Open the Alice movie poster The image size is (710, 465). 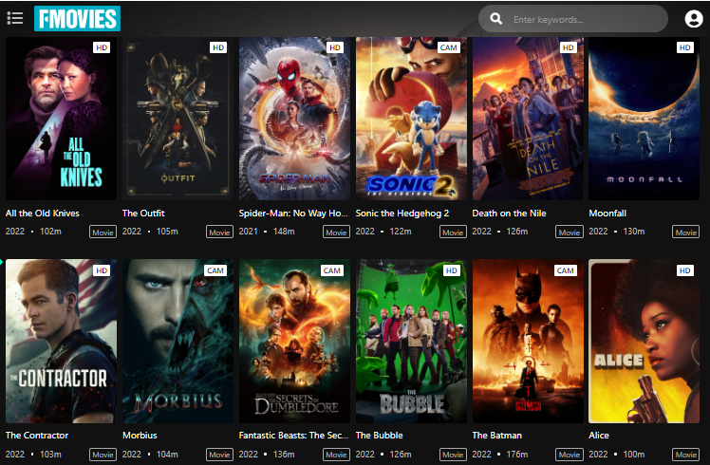pos(644,341)
